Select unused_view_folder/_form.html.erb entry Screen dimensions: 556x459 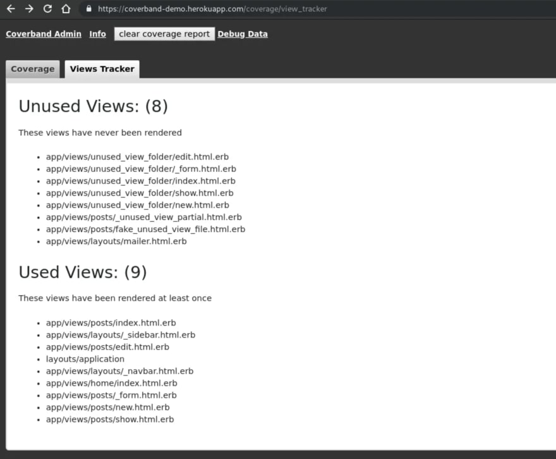[x=141, y=169]
